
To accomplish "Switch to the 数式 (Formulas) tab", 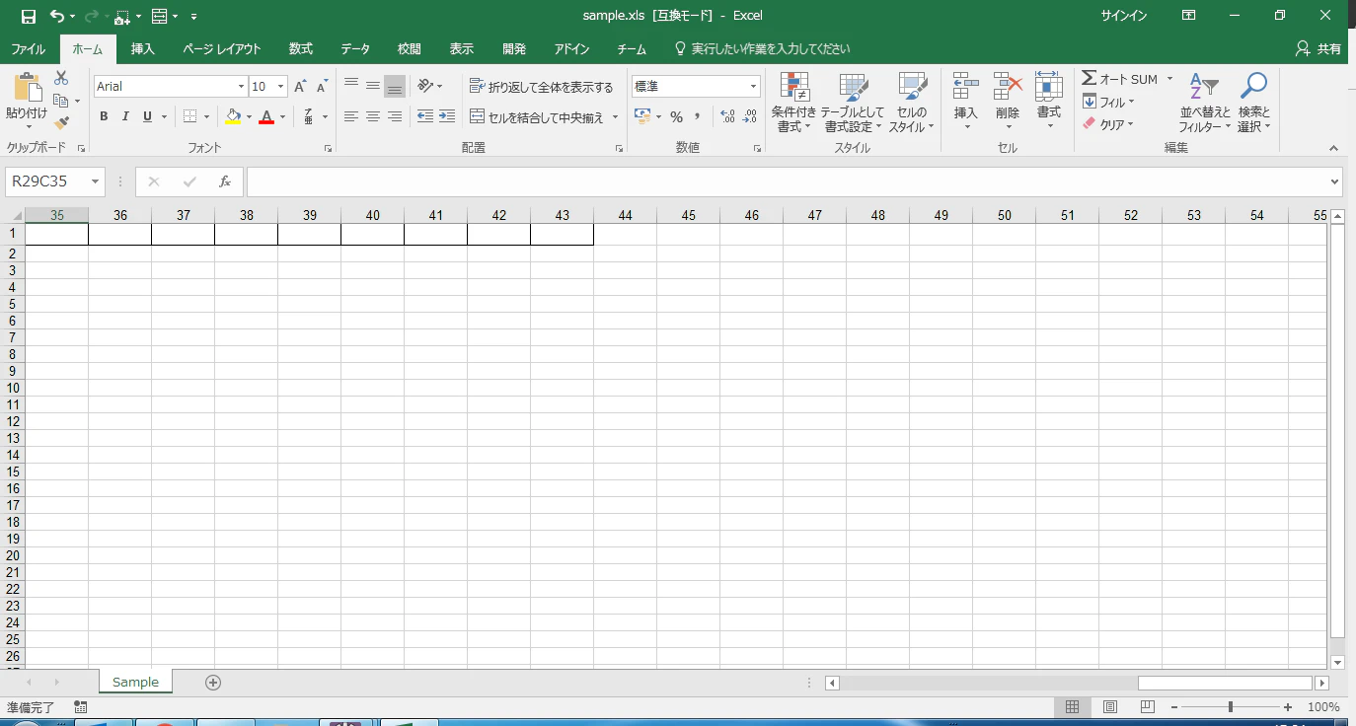I will coord(301,48).
